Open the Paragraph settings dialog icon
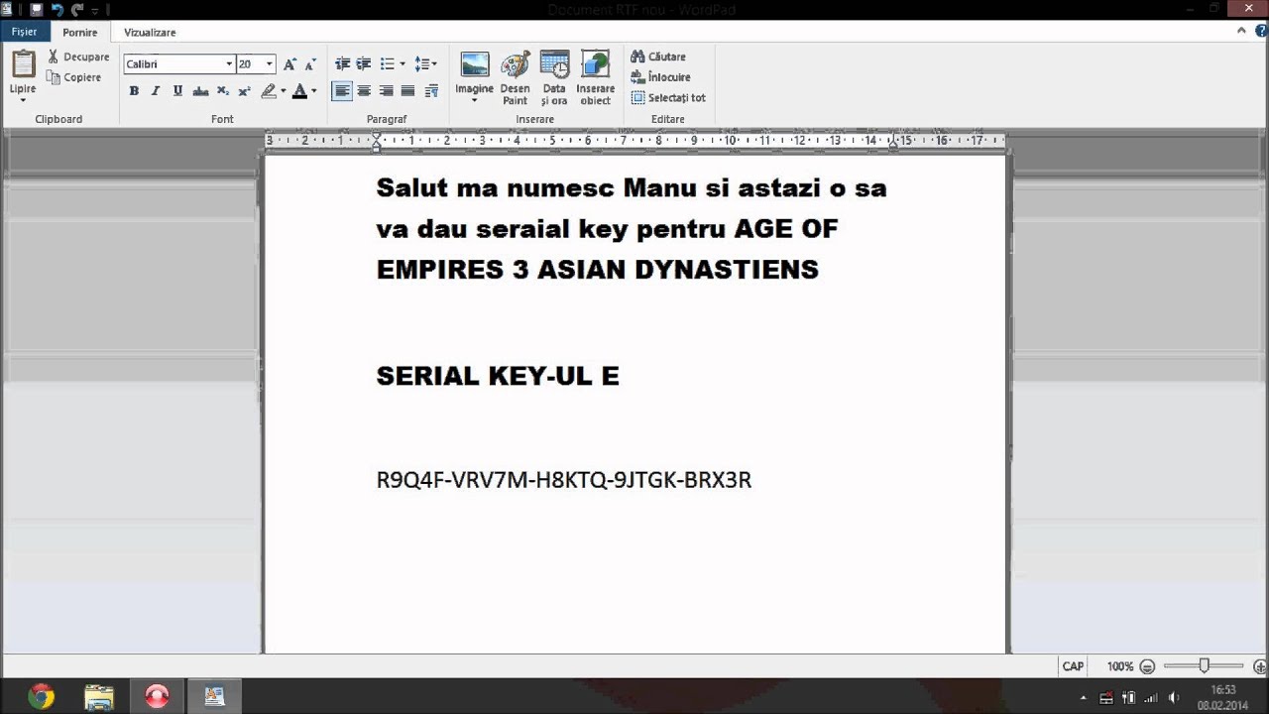1269x714 pixels. click(431, 91)
